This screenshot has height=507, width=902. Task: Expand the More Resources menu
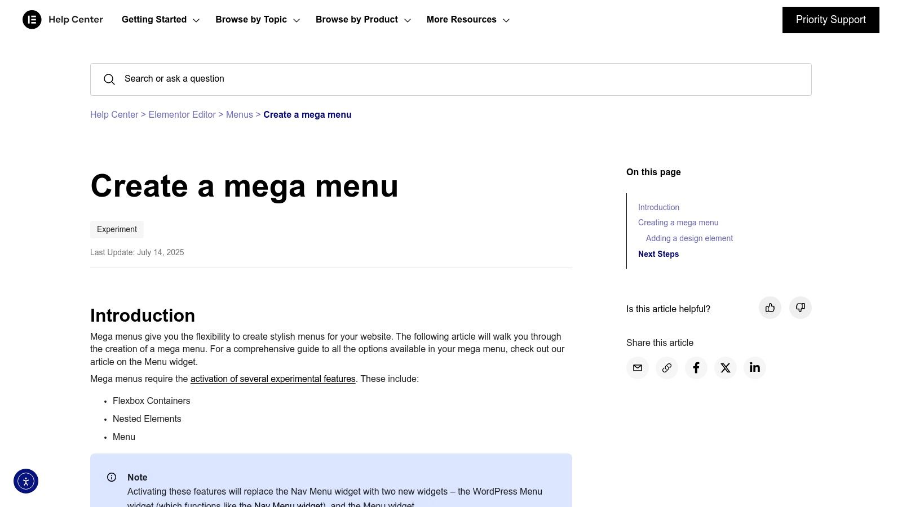468,20
